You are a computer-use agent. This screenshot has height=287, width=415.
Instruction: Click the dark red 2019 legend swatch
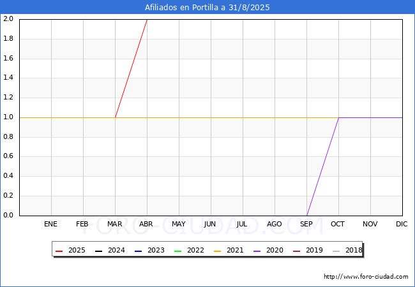(x=296, y=251)
